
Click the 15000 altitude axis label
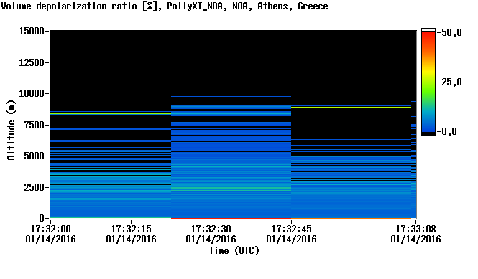click(32, 31)
